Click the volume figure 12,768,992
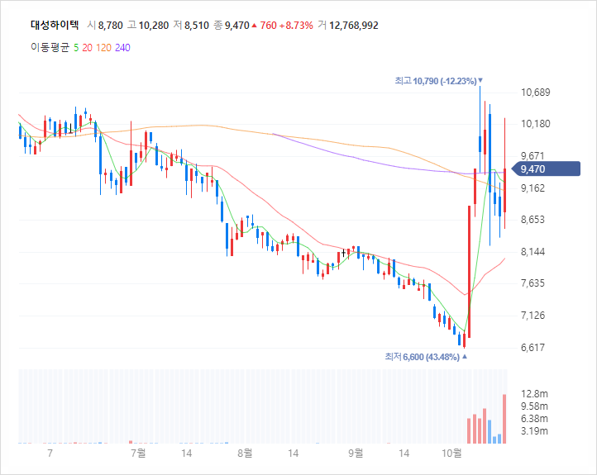597x475 pixels. pyautogui.click(x=354, y=26)
